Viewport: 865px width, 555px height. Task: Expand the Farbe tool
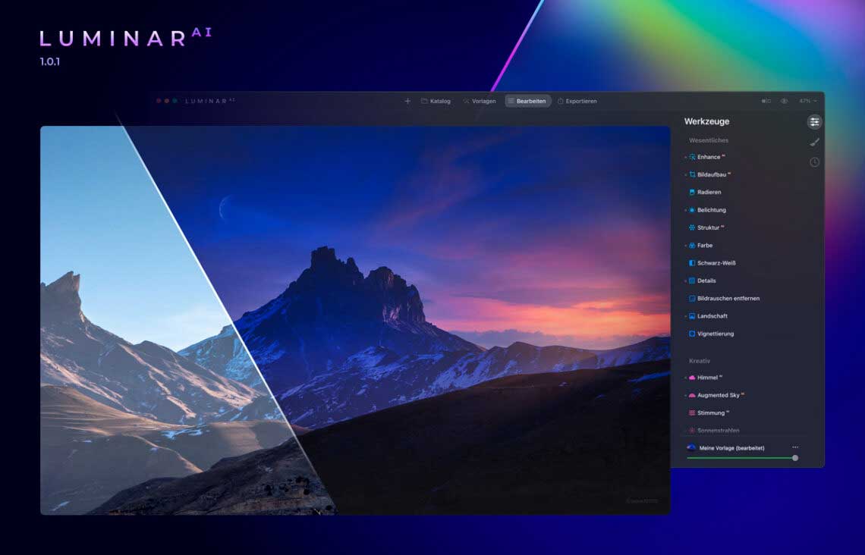coord(700,245)
